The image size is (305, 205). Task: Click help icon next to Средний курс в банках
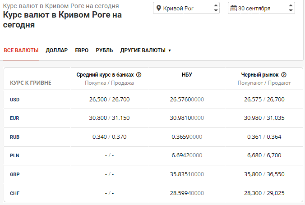point(139,75)
